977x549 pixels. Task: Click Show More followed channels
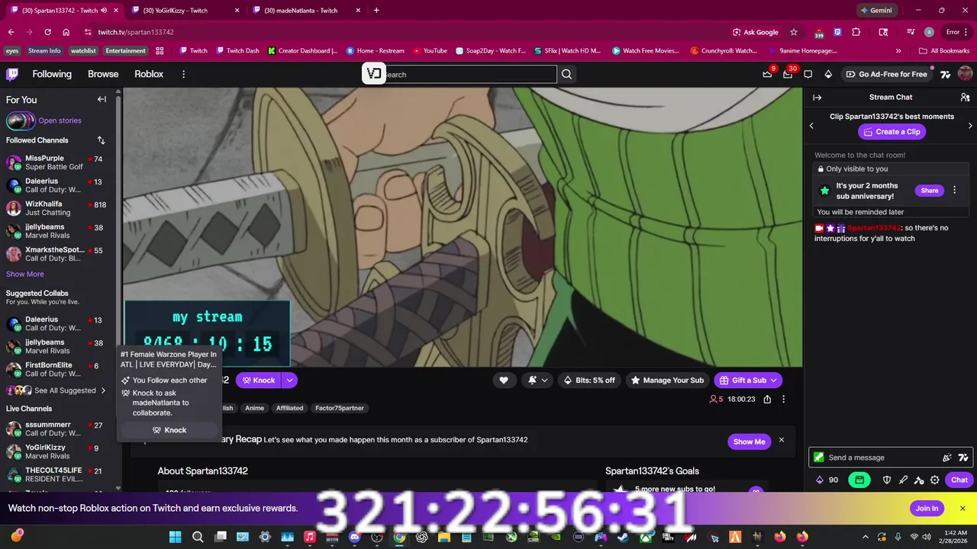click(x=25, y=274)
